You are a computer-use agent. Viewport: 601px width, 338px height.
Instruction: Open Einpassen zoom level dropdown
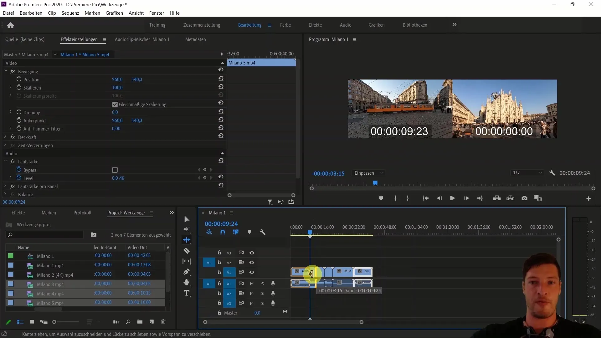pos(369,173)
